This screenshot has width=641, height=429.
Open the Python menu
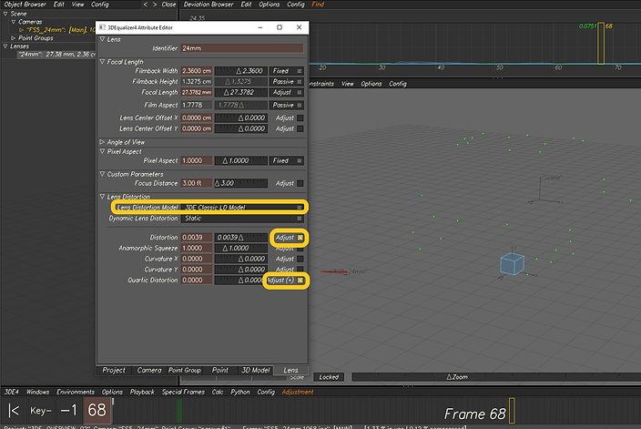click(240, 392)
